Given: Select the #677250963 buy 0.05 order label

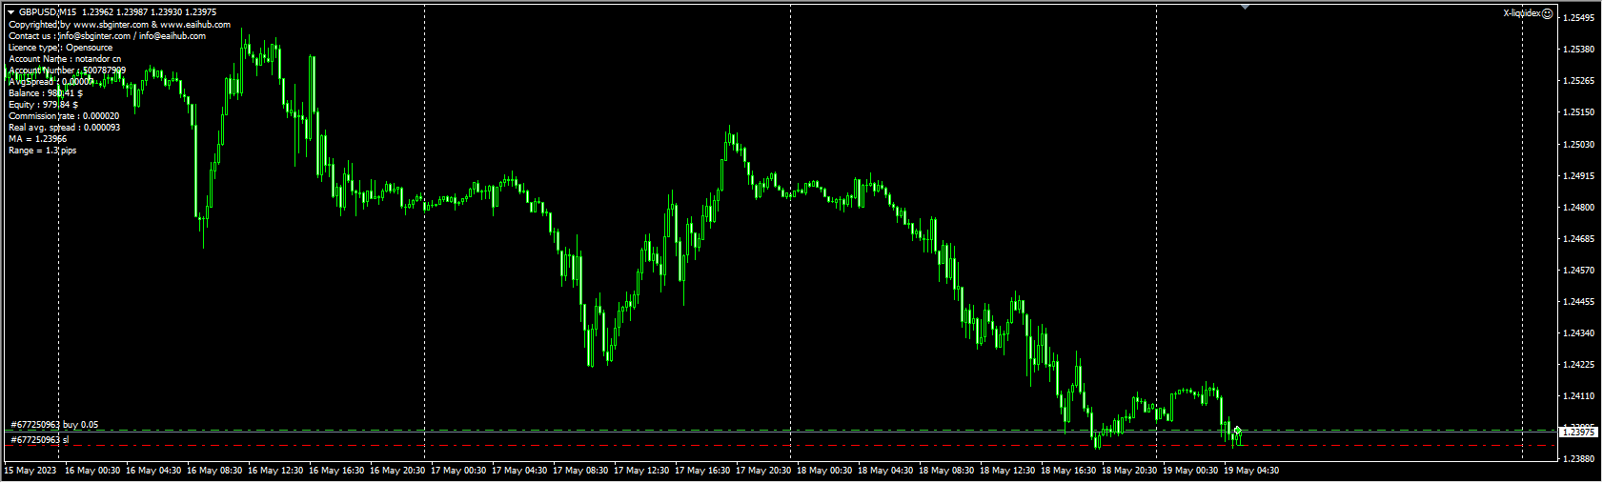Looking at the screenshot, I should tap(54, 425).
